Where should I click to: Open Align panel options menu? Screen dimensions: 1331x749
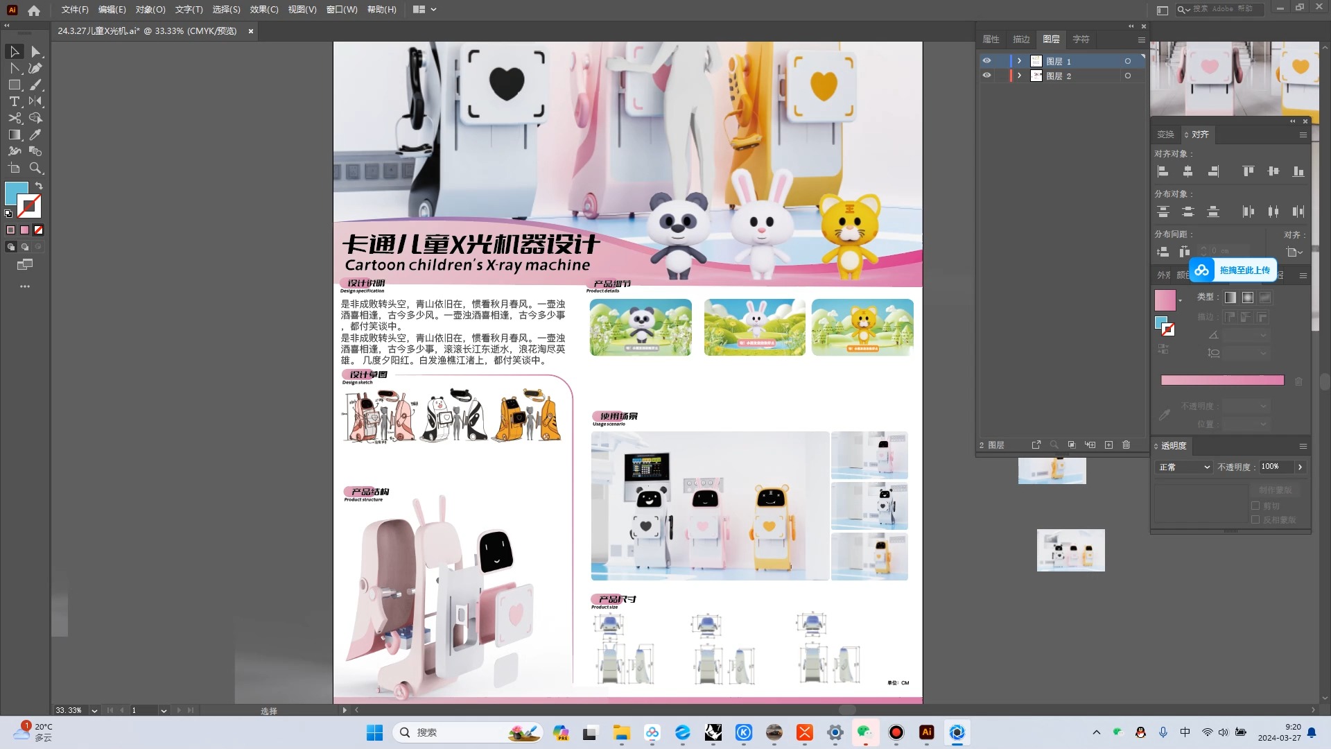tap(1303, 135)
